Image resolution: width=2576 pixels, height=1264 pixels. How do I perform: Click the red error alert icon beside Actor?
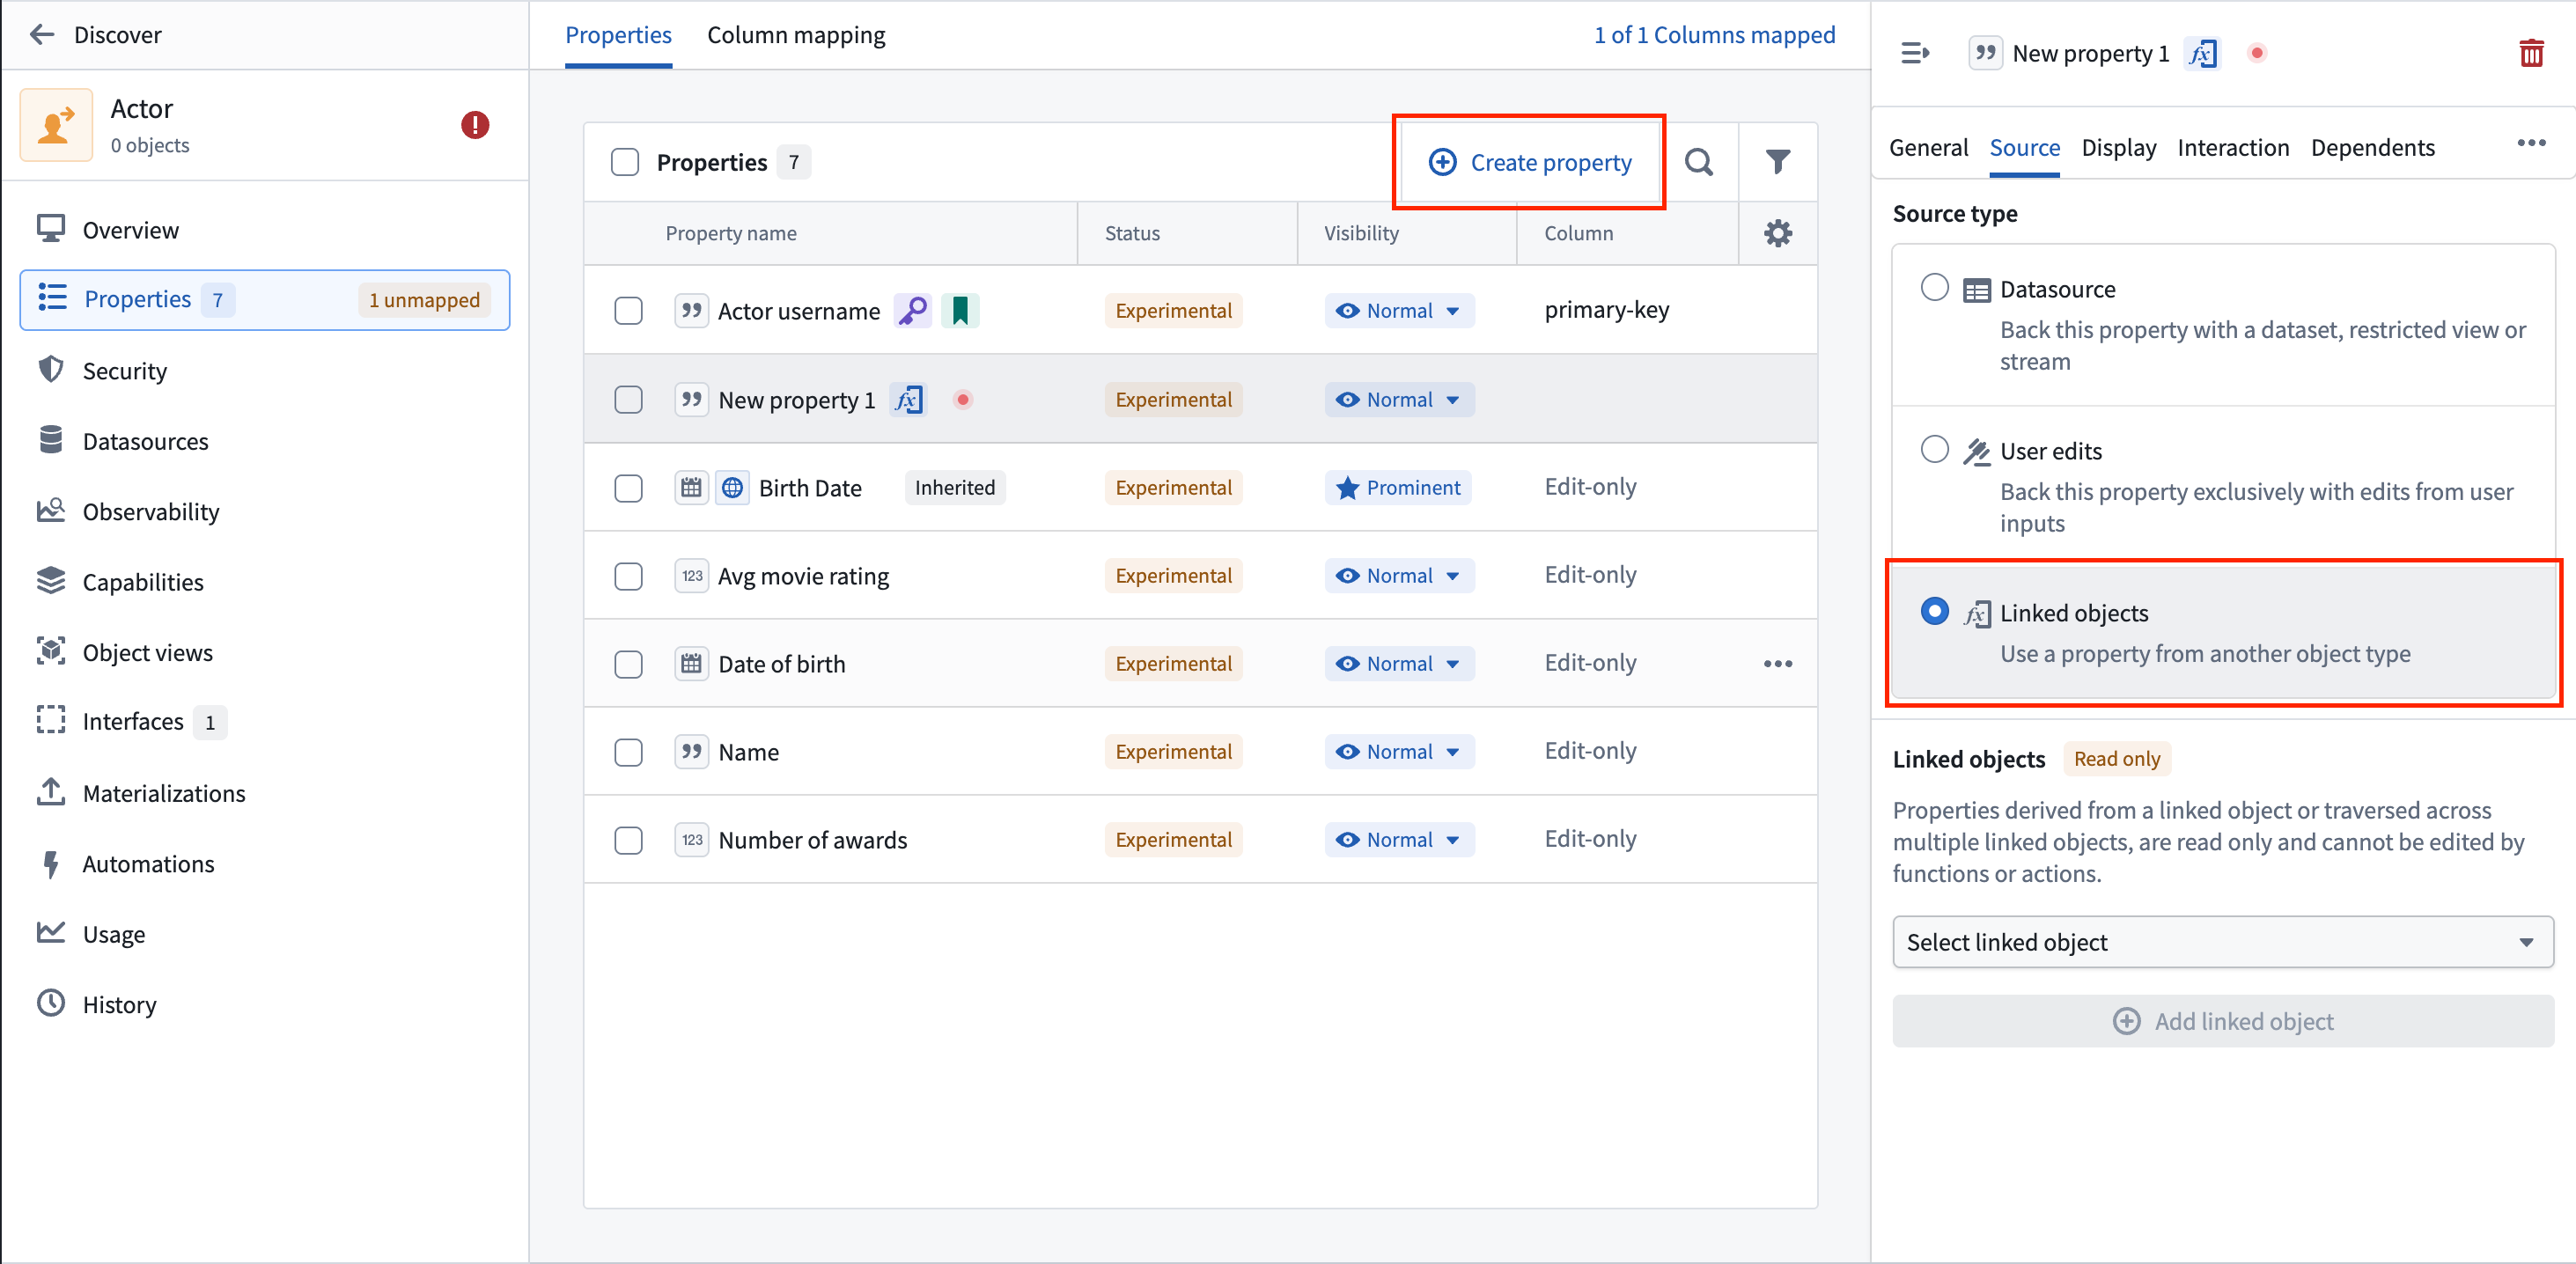click(x=475, y=125)
